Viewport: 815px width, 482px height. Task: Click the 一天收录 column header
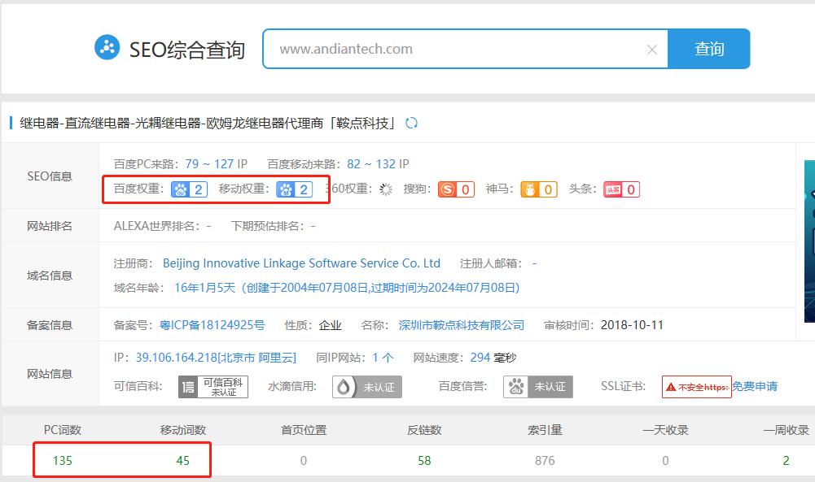tap(665, 430)
